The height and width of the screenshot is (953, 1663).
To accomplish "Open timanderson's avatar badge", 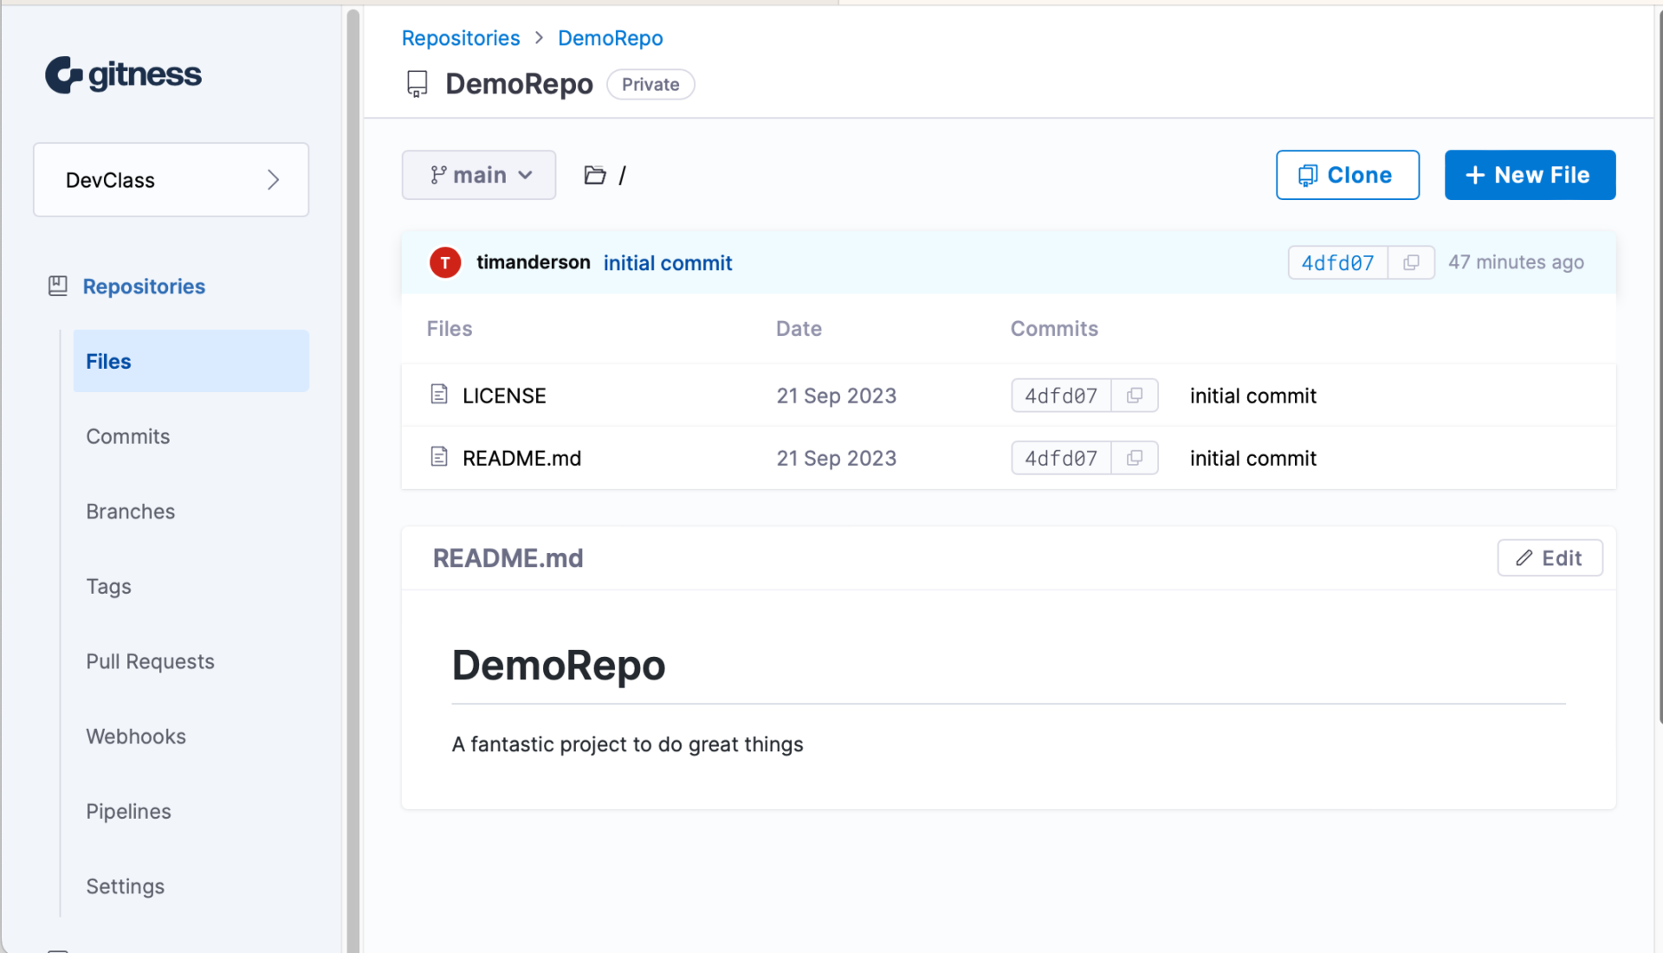I will coord(444,262).
